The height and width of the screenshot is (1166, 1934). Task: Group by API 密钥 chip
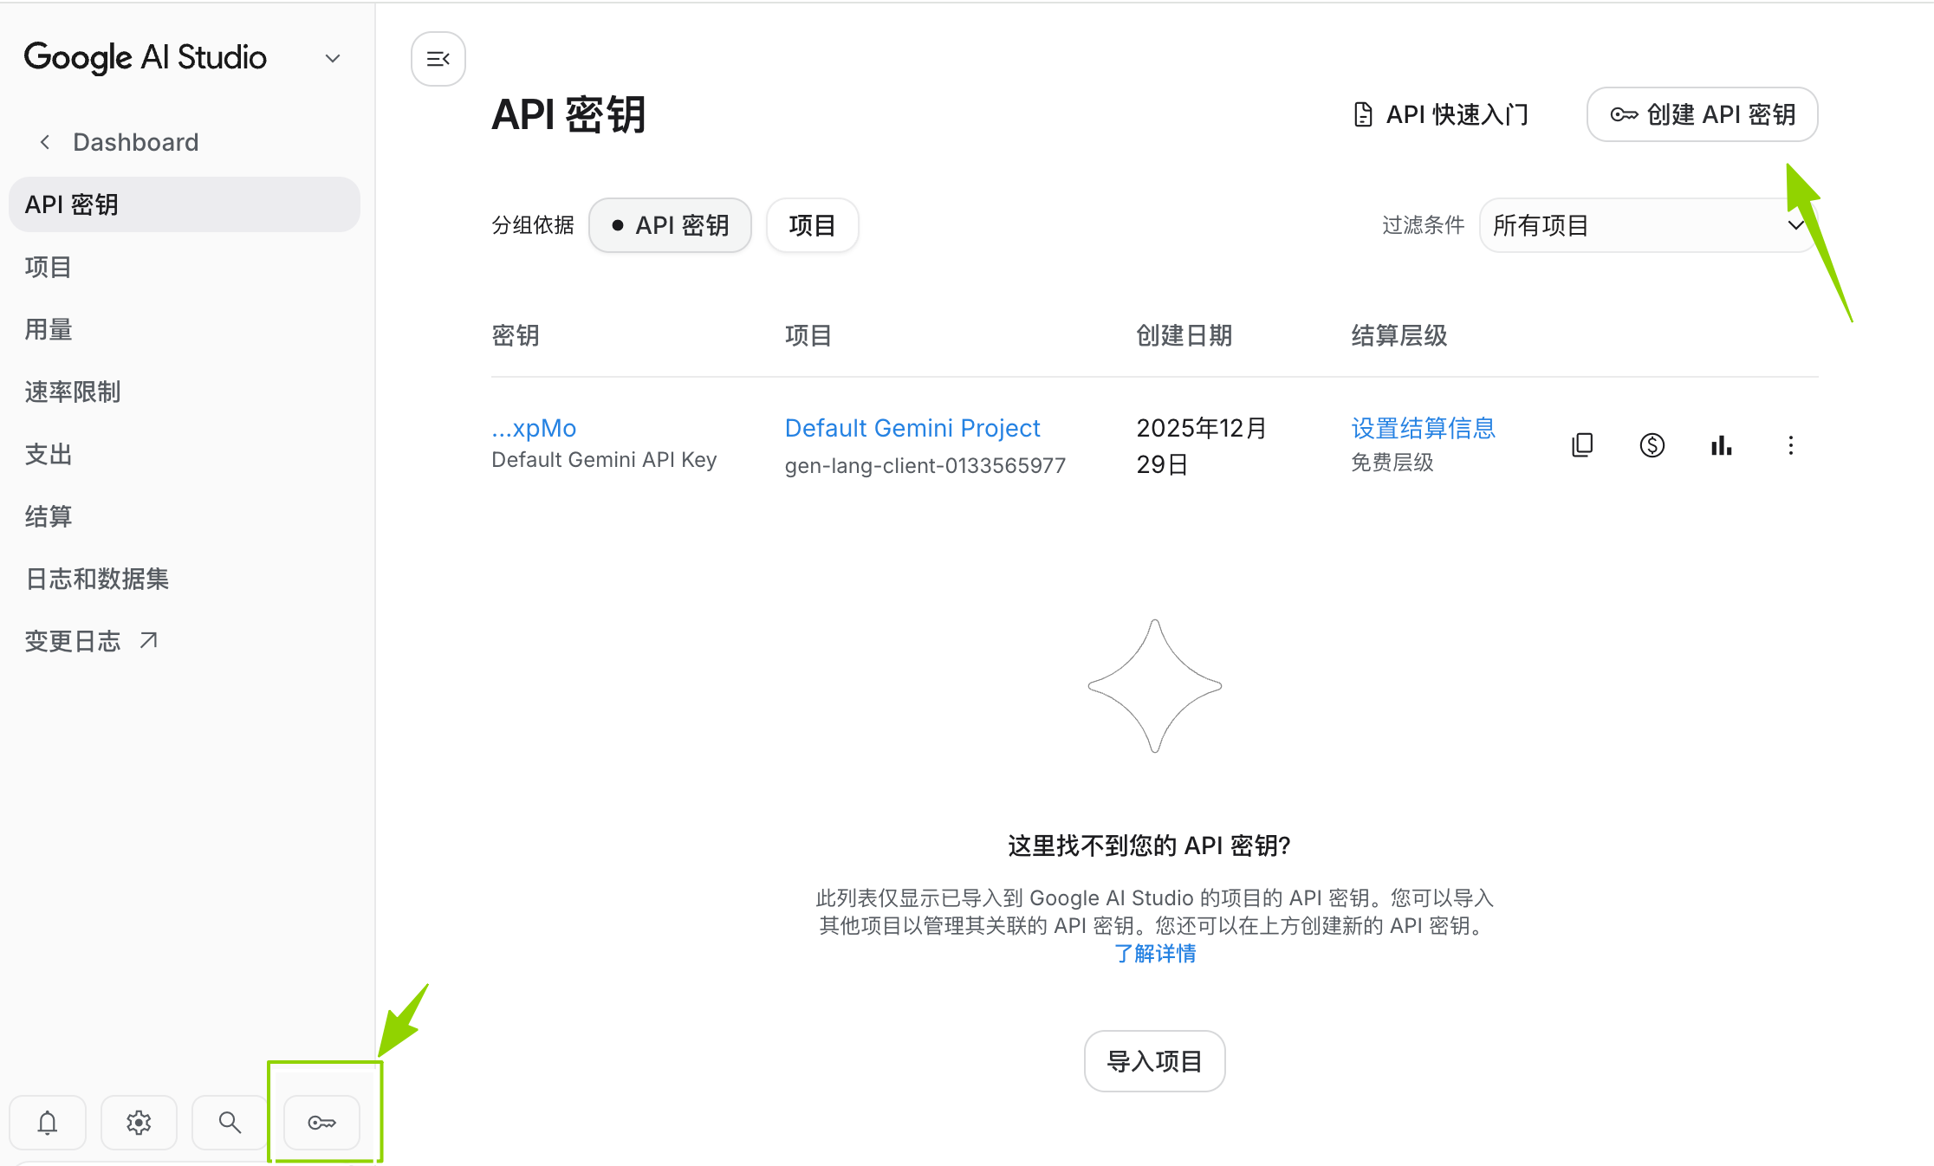pyautogui.click(x=670, y=225)
